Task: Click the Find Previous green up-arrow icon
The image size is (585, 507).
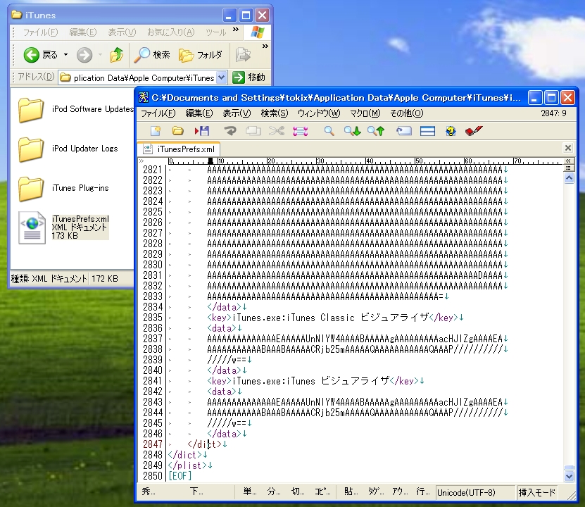Action: (x=376, y=131)
